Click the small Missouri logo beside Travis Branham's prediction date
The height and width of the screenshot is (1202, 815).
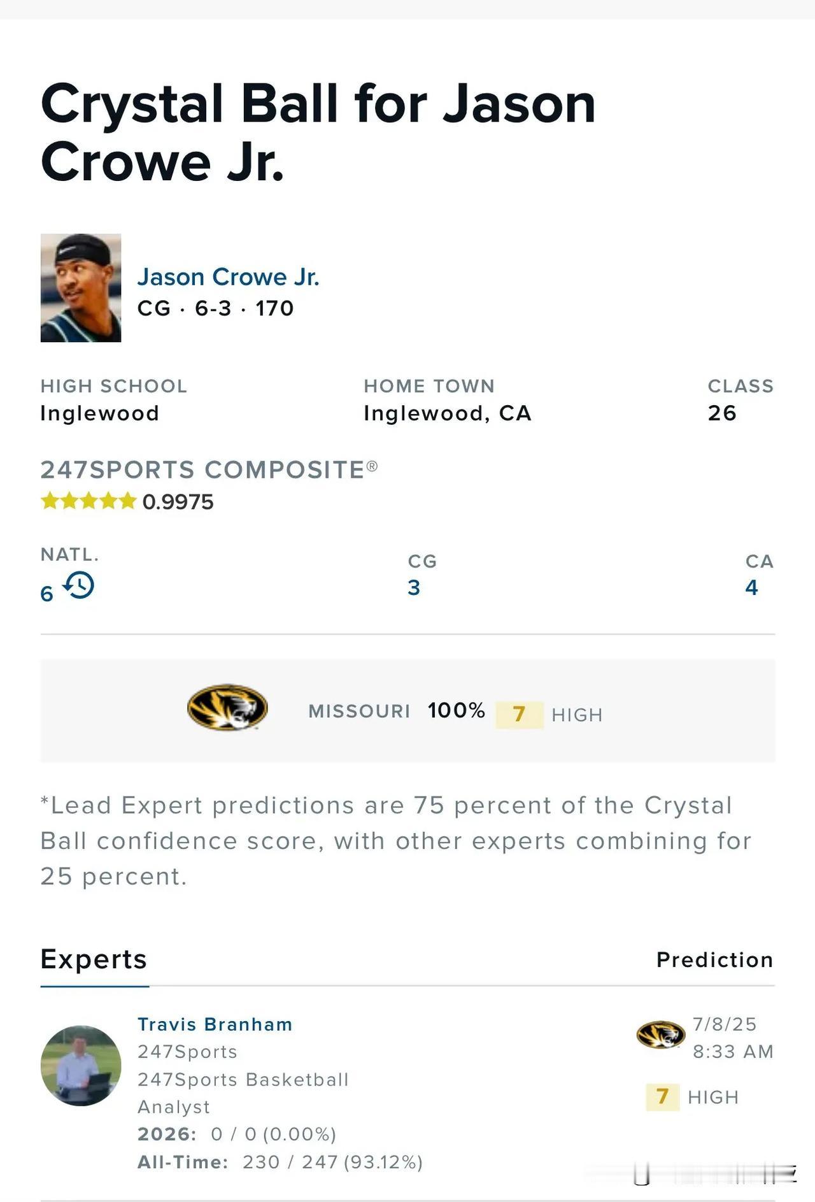[x=661, y=1034]
